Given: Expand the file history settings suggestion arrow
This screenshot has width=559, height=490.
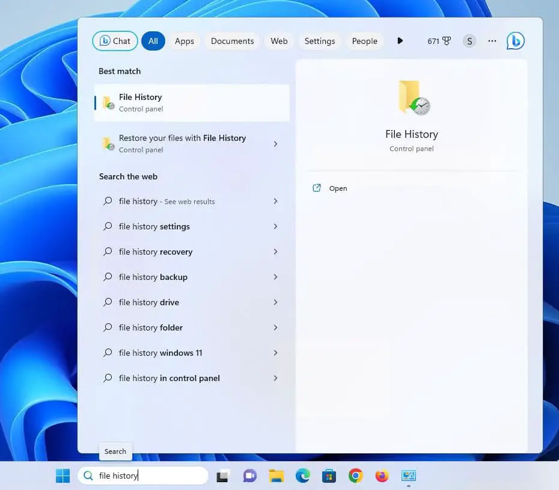Looking at the screenshot, I should click(275, 226).
